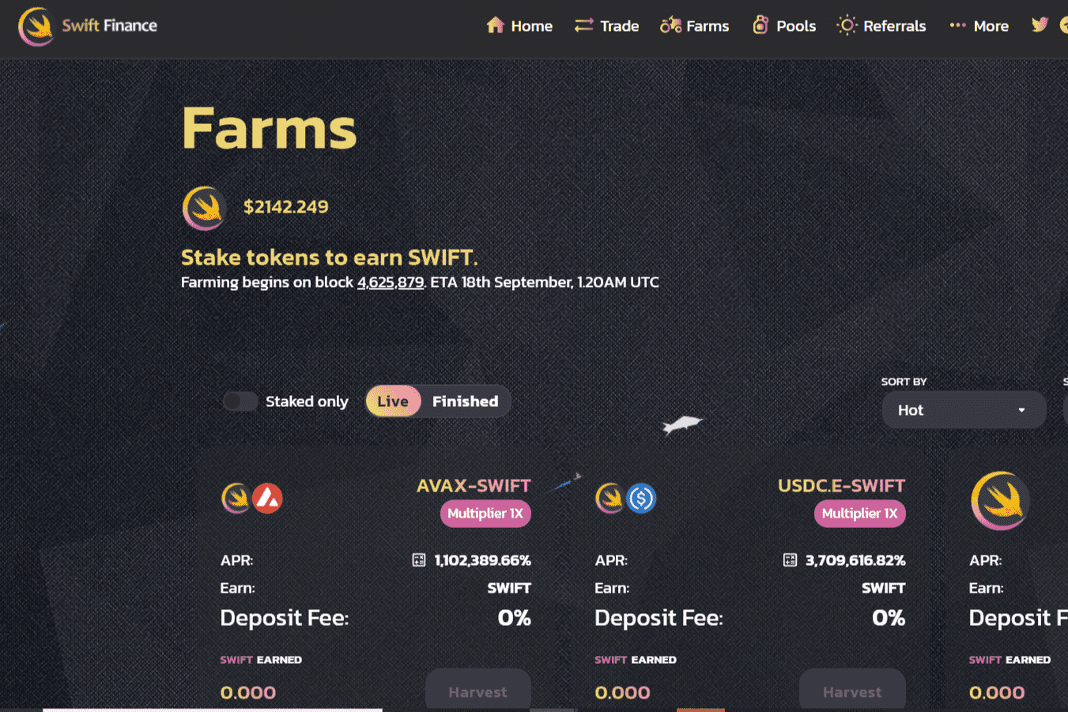1068x712 pixels.
Task: Open the Referrals page
Action: [x=881, y=25]
